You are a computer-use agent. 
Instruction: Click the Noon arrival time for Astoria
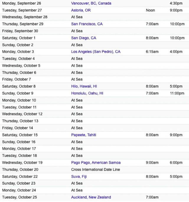[x=150, y=10]
